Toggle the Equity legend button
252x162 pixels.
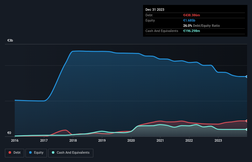36,153
